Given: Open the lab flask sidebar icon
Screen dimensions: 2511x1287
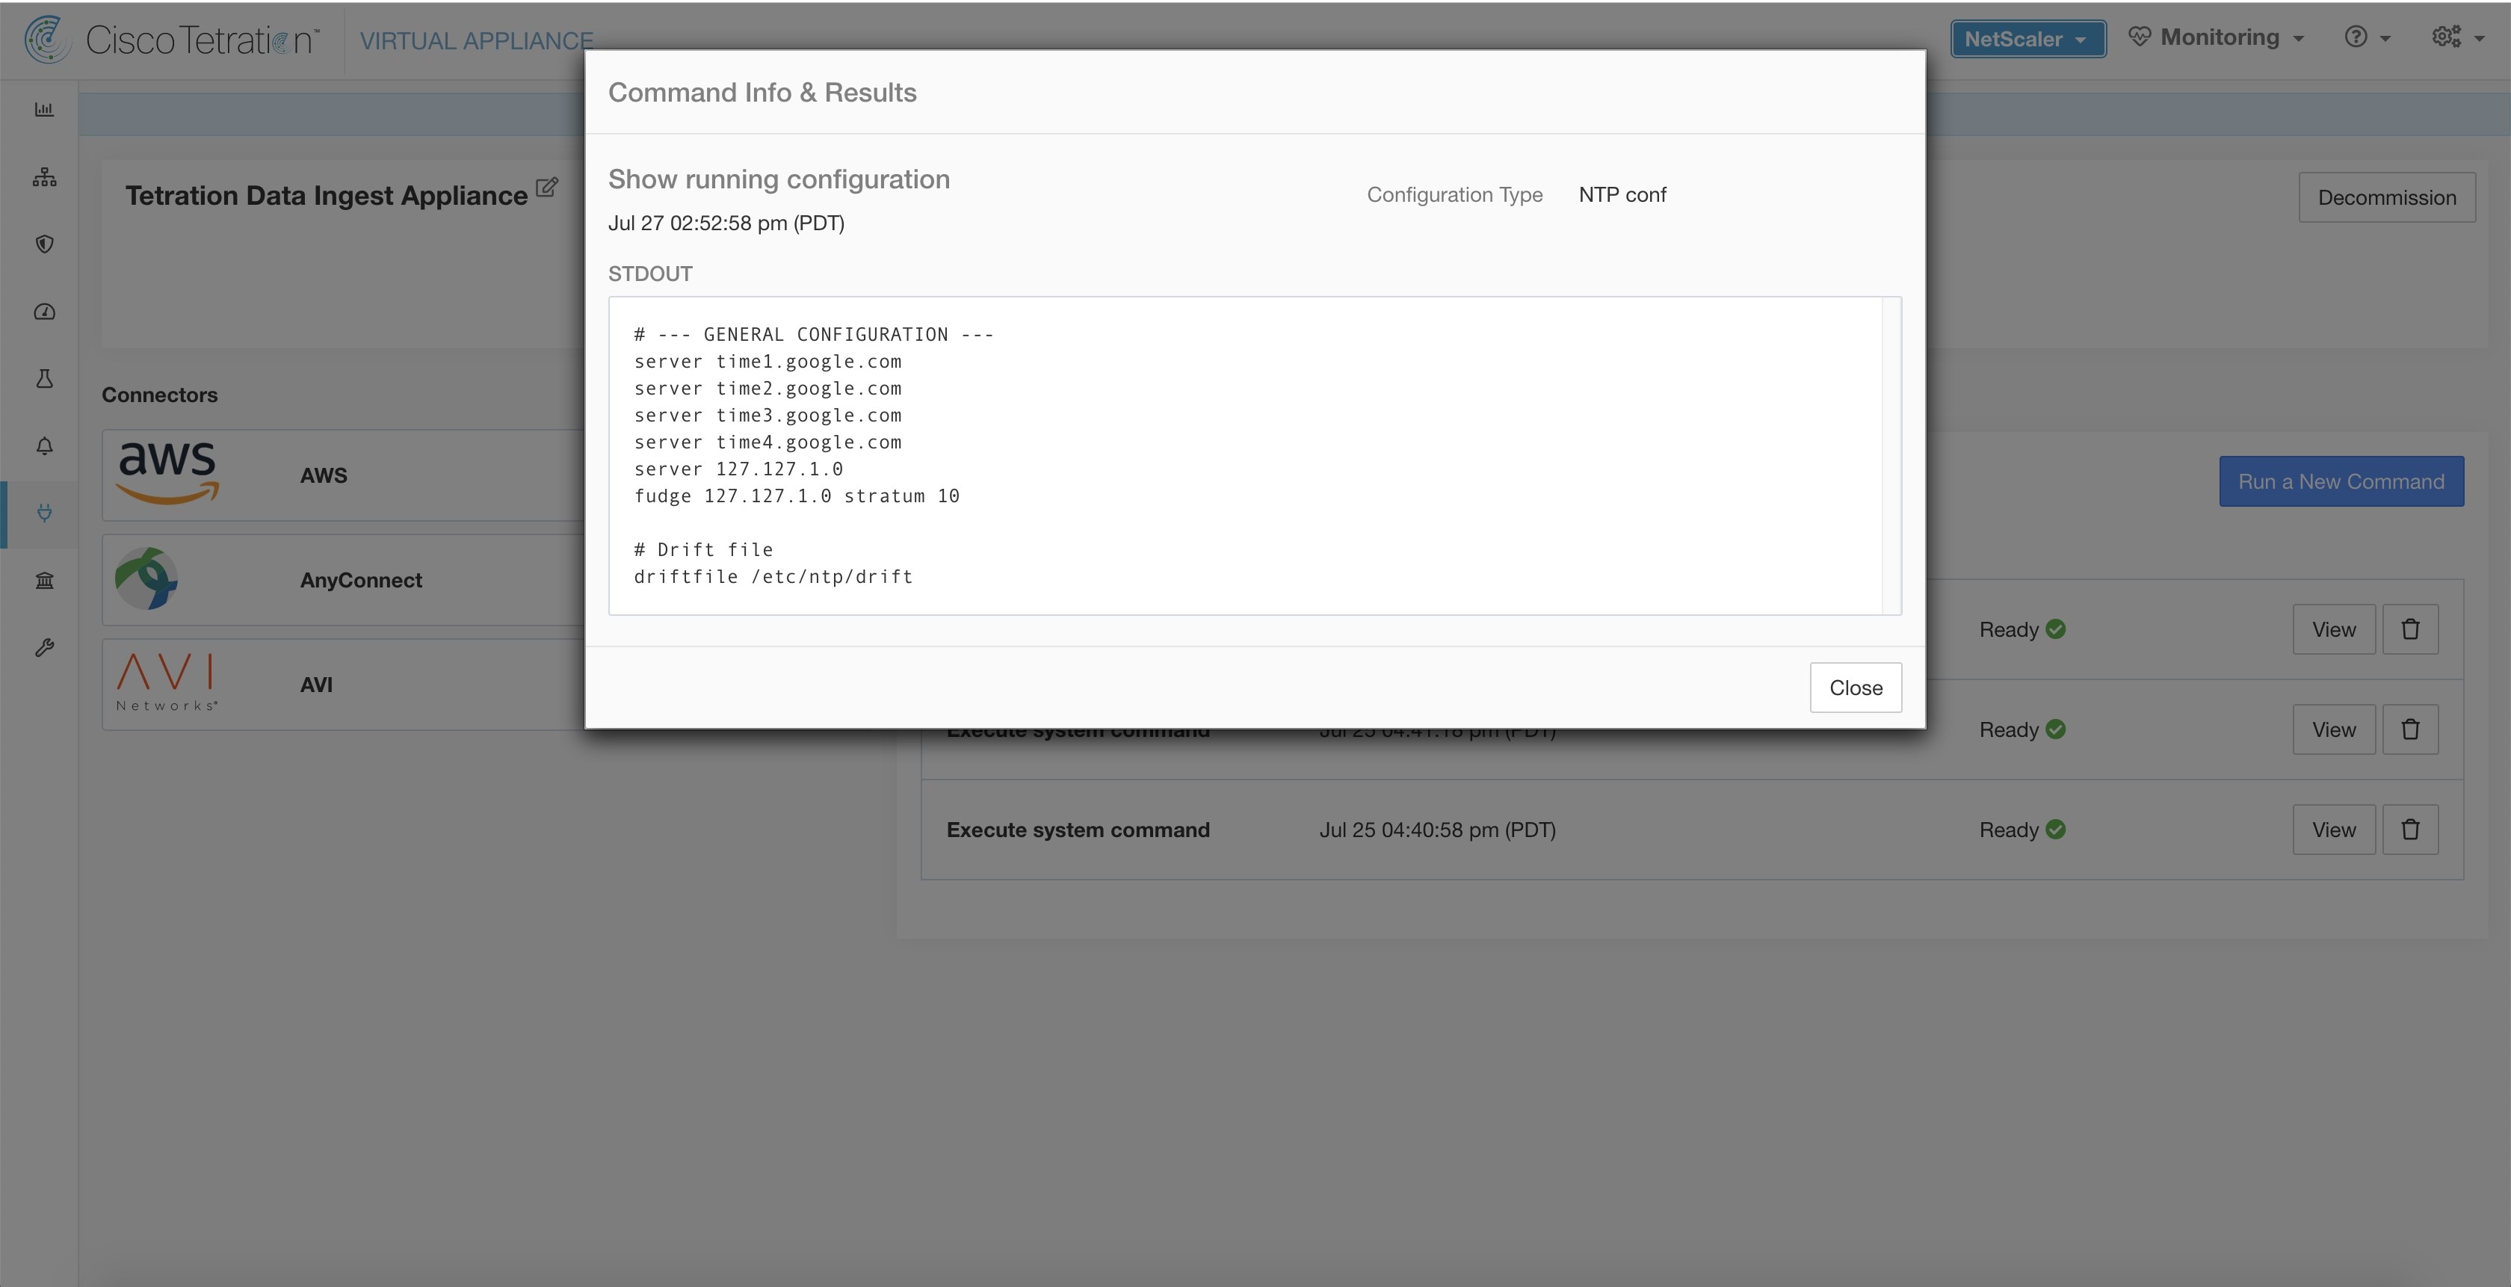Looking at the screenshot, I should (x=44, y=378).
